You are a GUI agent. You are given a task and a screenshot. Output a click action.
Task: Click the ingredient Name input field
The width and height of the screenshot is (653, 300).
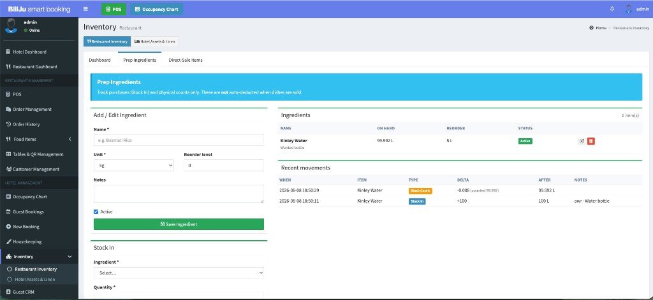179,140
